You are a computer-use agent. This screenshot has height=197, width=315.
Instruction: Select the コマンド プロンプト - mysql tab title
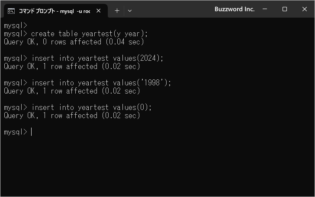click(x=54, y=11)
